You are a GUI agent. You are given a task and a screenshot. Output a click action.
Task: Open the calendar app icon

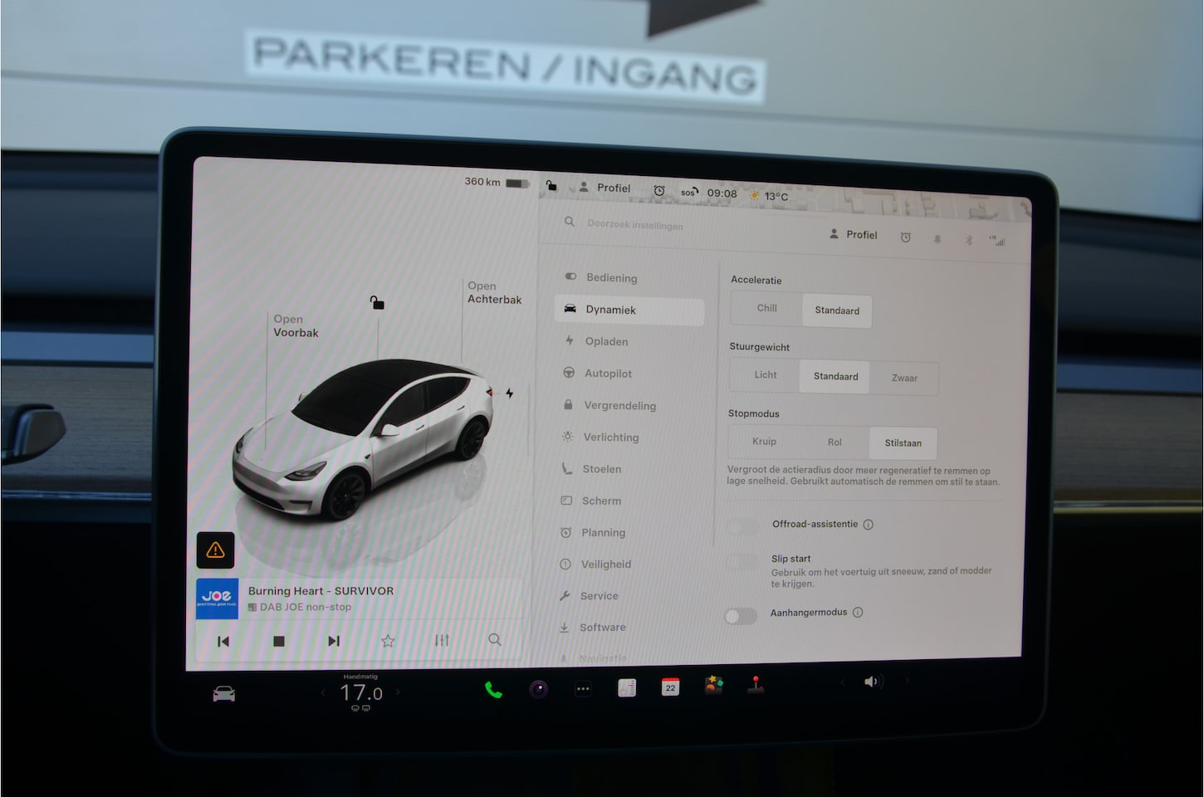tap(670, 687)
